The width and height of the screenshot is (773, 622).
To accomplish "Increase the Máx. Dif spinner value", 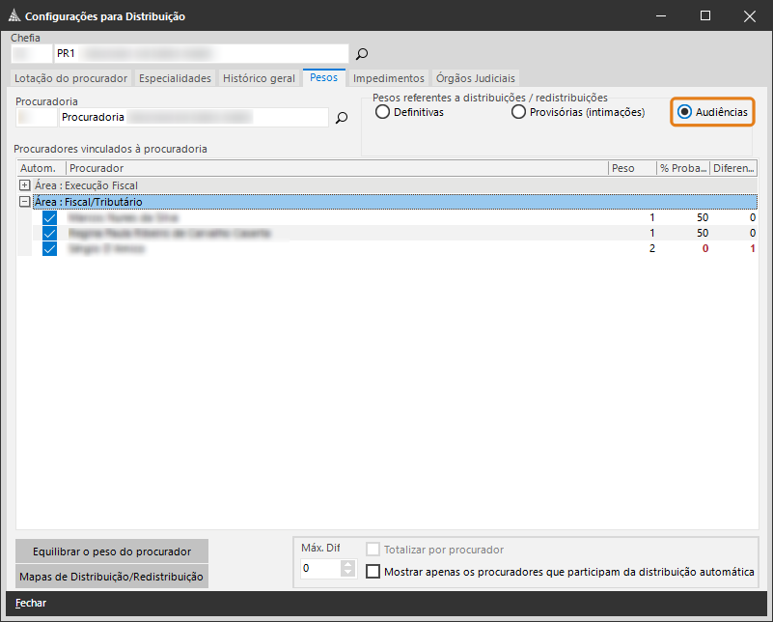I will click(x=349, y=564).
